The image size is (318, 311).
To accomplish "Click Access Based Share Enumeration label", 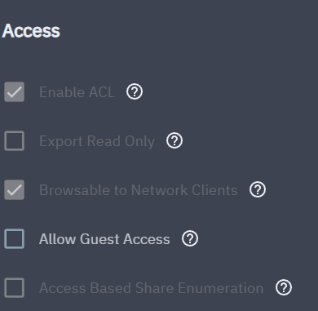I will pyautogui.click(x=151, y=288).
